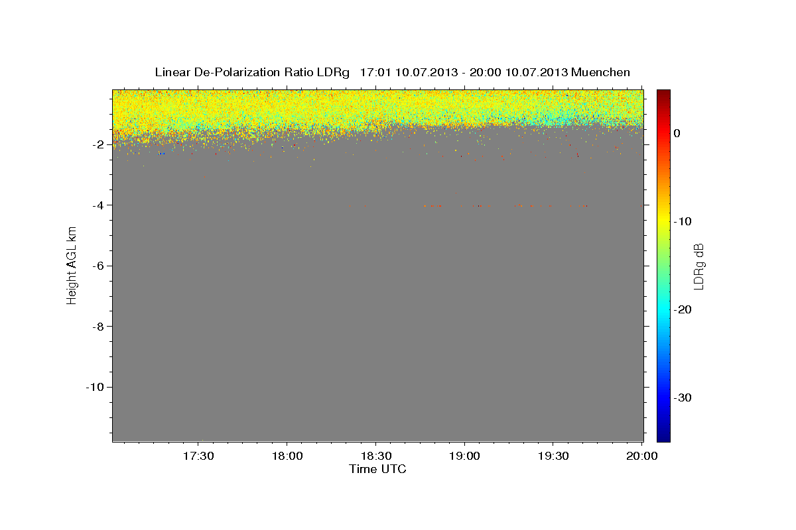796x530 pixels.
Task: Select the 'Time UTC' axis label
Action: coord(377,469)
